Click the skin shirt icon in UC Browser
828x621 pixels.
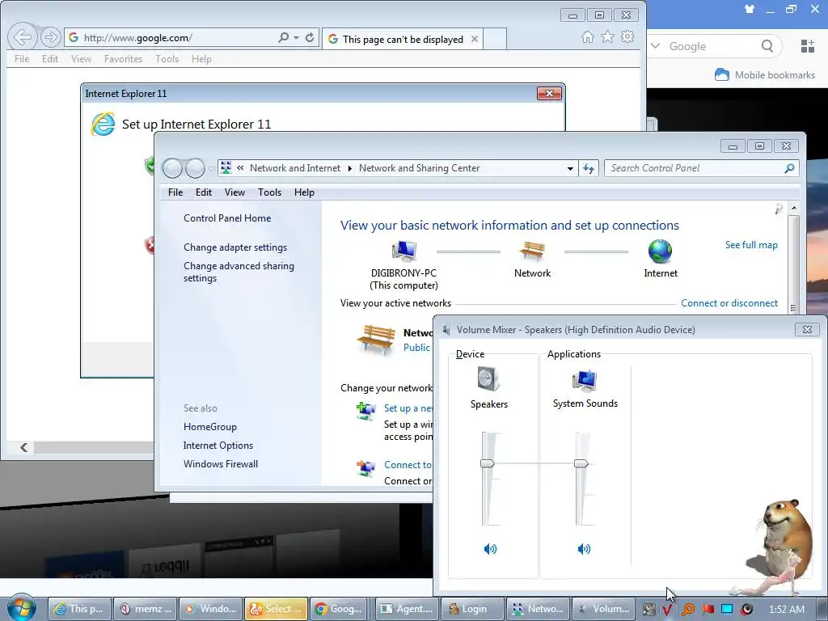point(750,9)
